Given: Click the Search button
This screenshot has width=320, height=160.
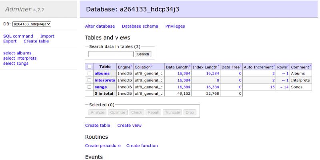Looking at the screenshot, I should [x=143, y=54].
